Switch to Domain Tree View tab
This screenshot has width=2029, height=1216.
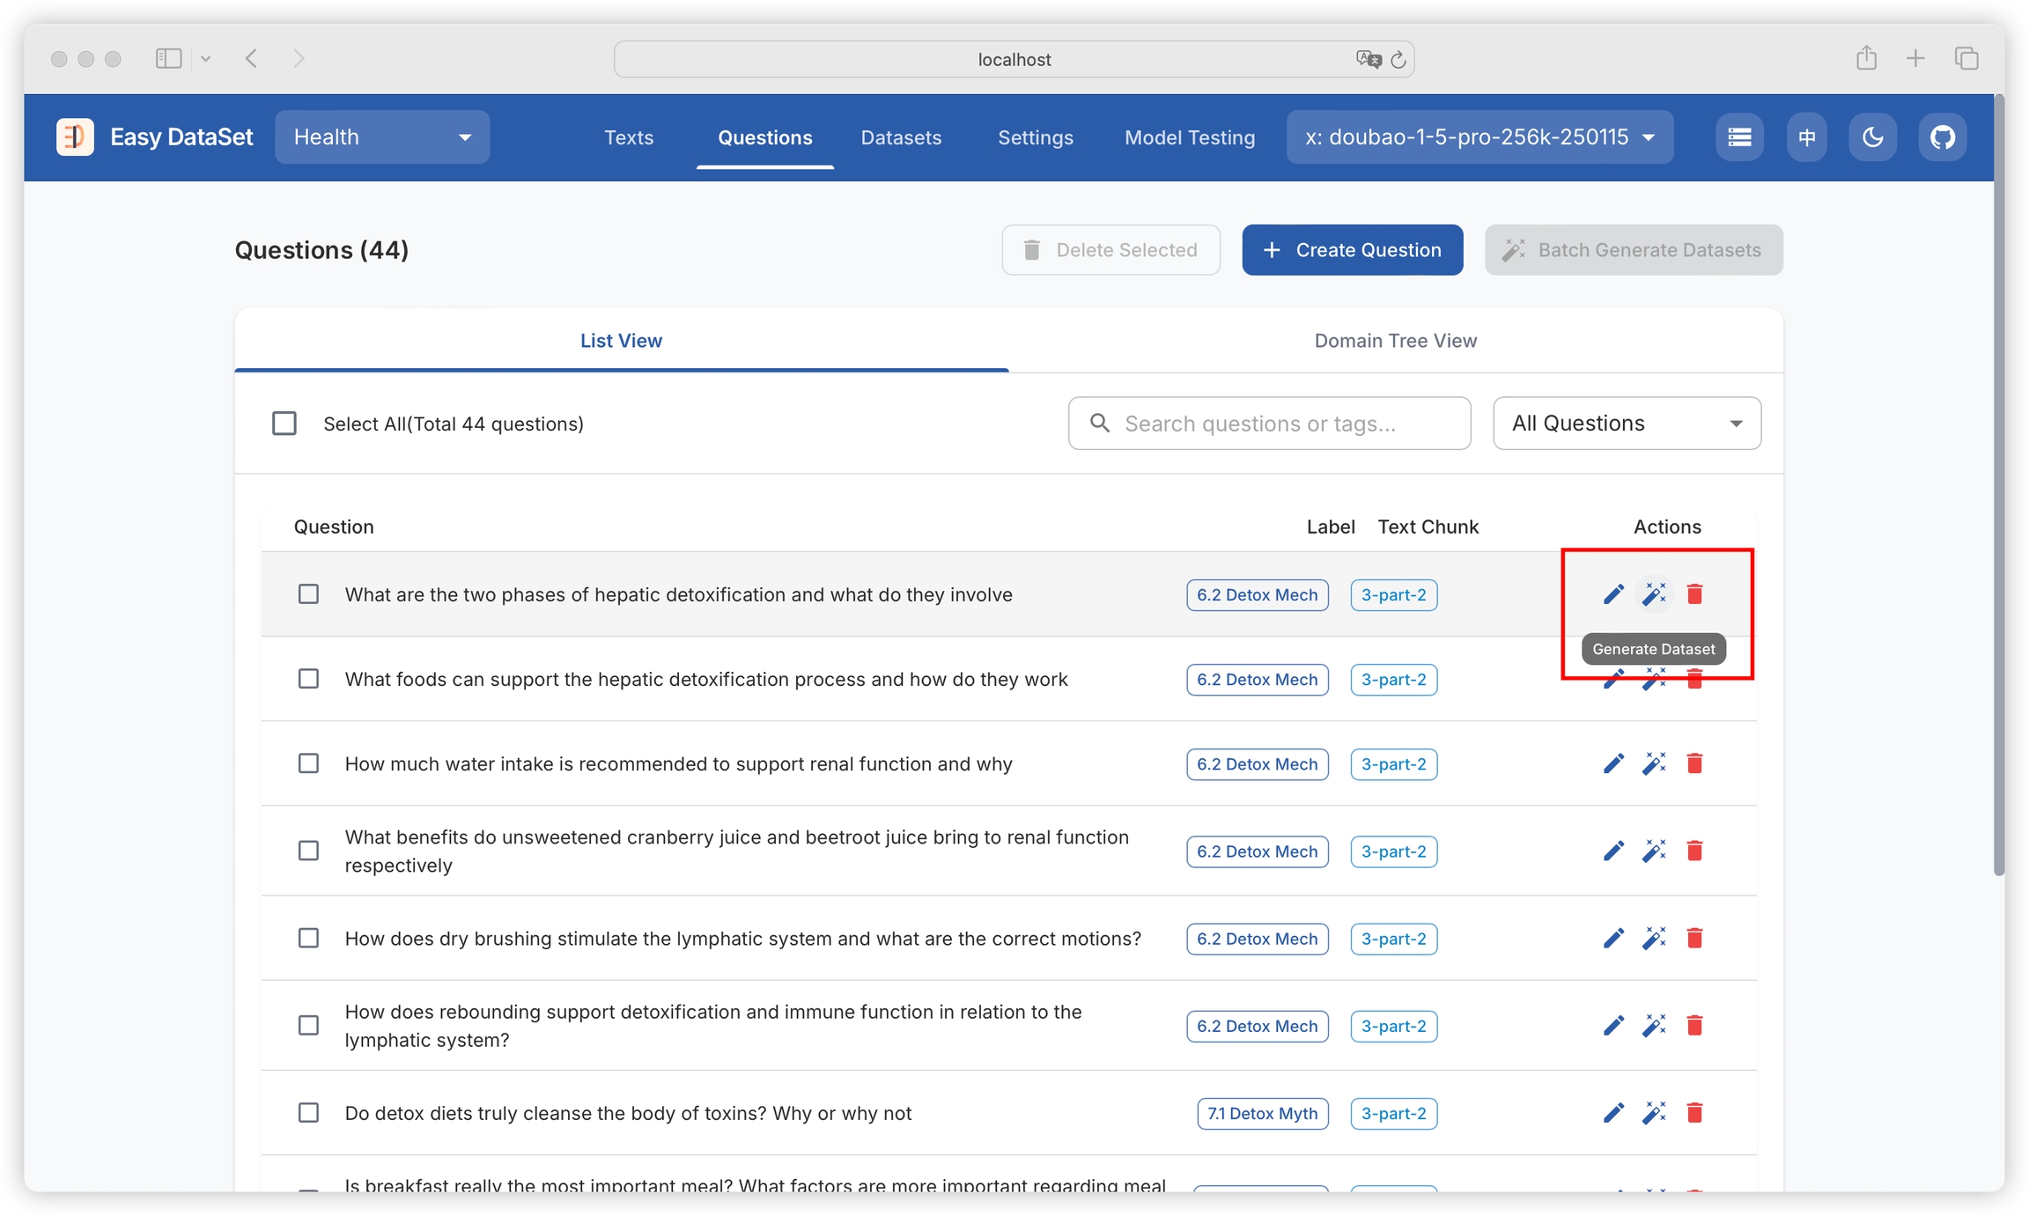point(1395,341)
